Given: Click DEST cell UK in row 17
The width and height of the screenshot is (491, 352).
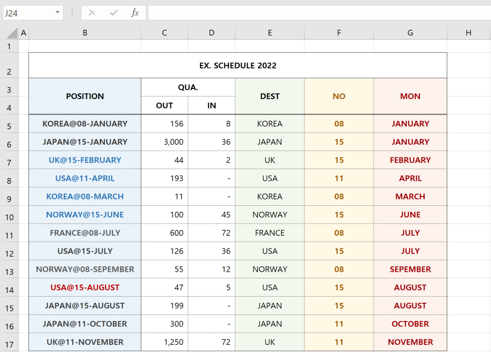Looking at the screenshot, I should [269, 342].
